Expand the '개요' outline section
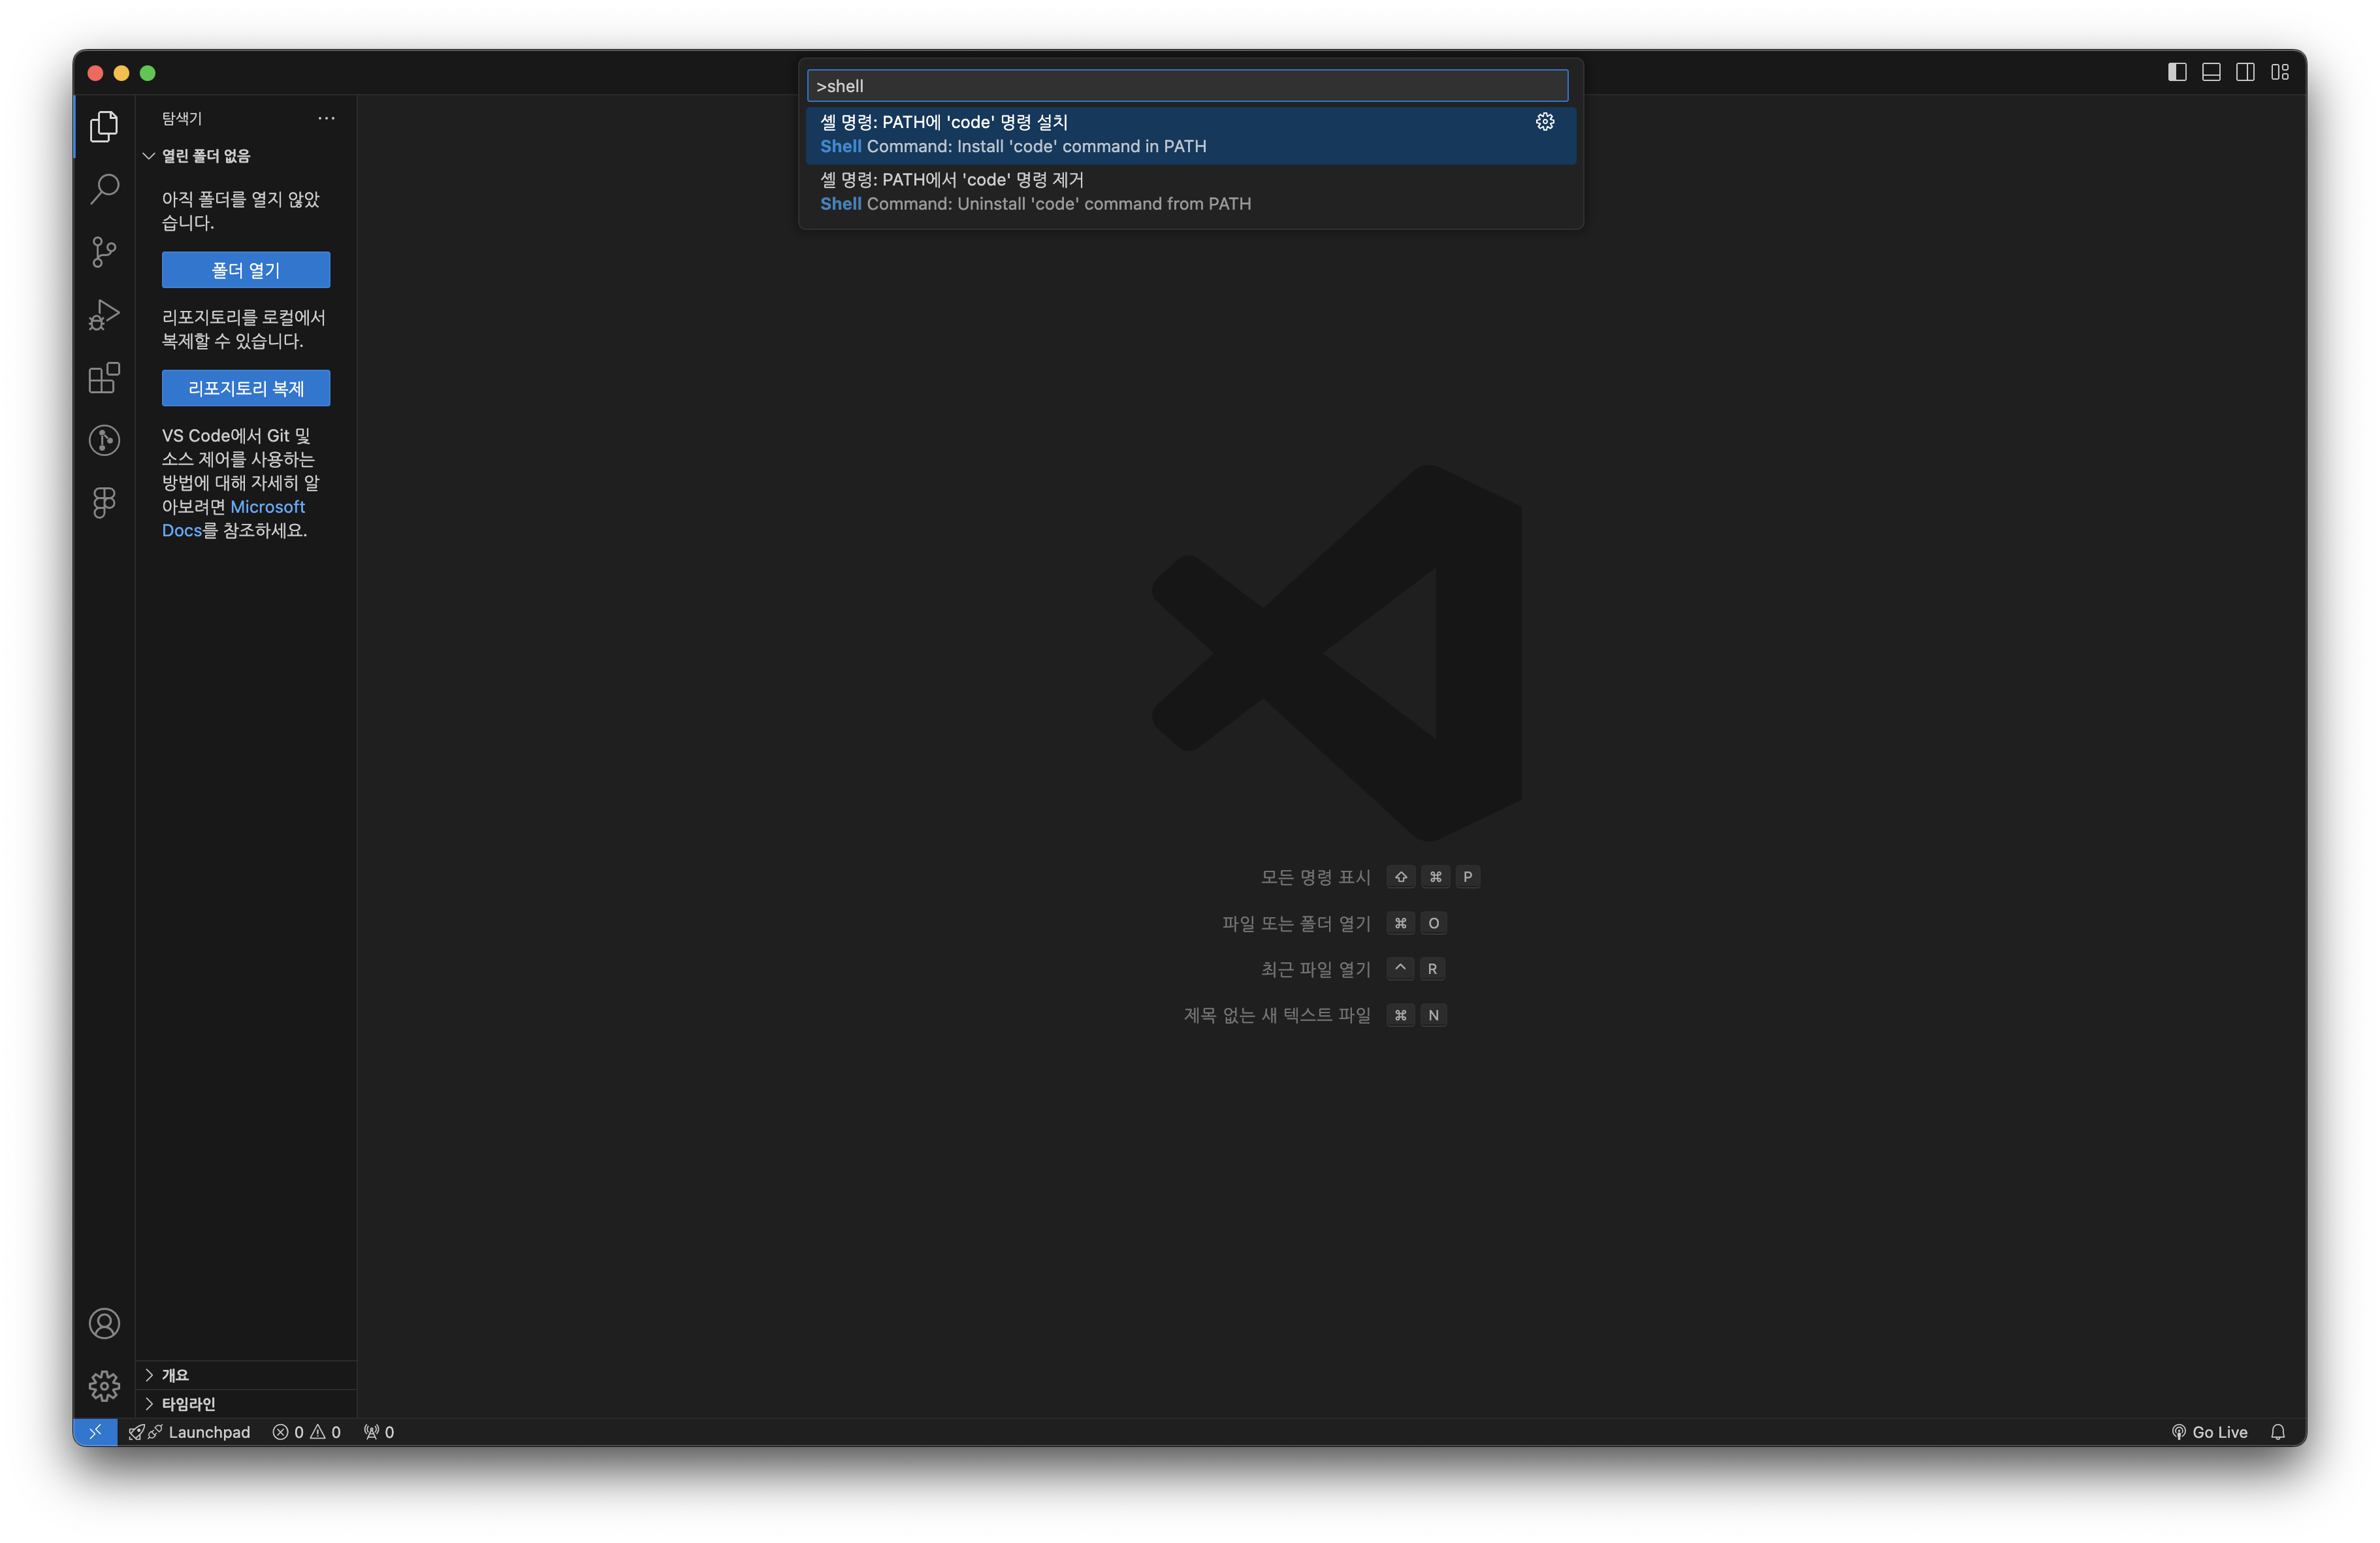Screen dimensions: 2380x1543 pyautogui.click(x=175, y=1375)
